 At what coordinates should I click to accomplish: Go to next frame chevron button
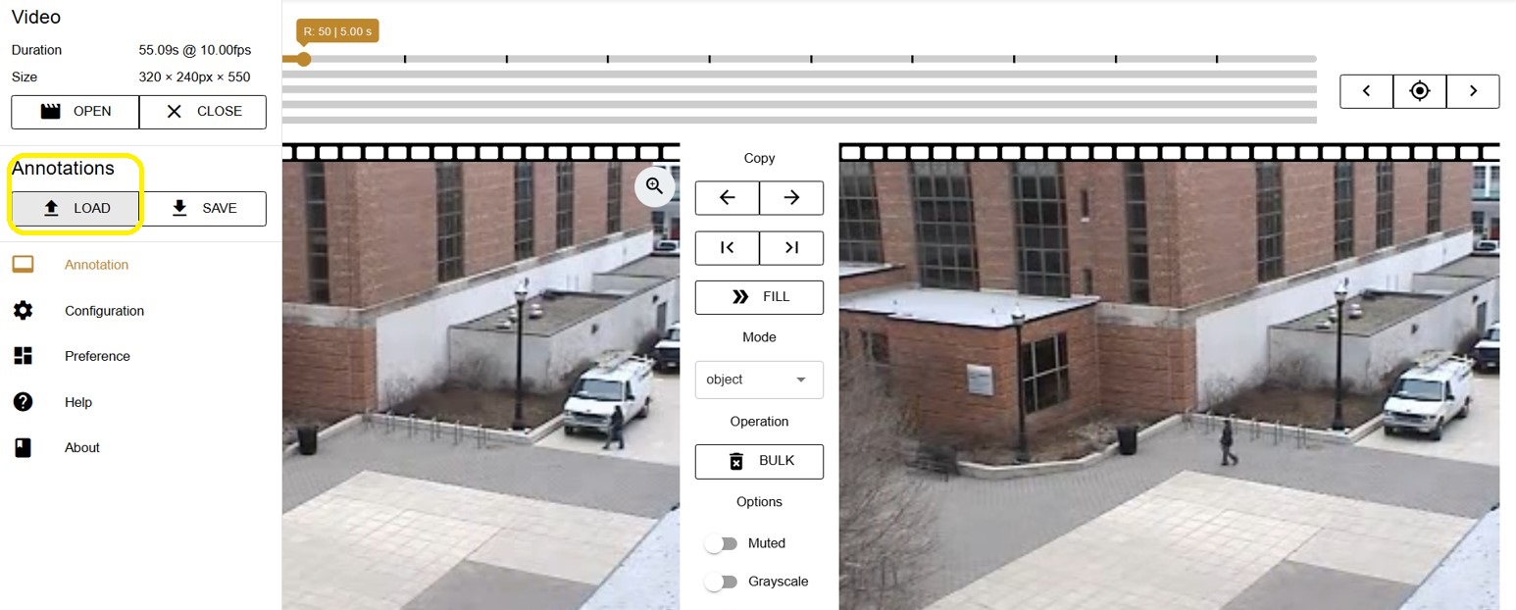click(1473, 91)
